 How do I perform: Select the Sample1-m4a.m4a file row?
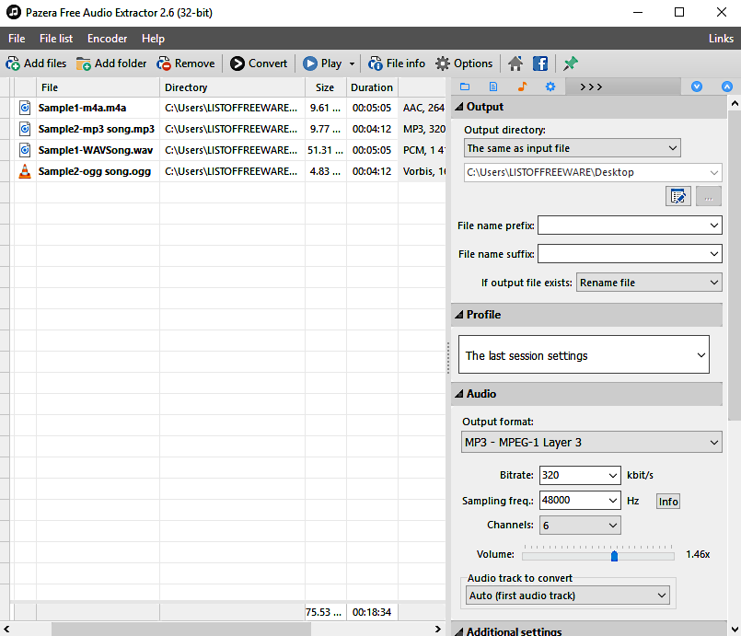pos(227,108)
